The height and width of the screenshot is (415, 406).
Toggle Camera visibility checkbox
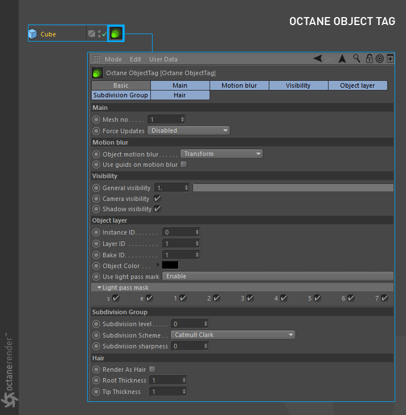click(x=157, y=198)
